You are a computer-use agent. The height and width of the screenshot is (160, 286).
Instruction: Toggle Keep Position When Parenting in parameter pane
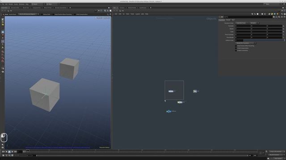coord(236,46)
